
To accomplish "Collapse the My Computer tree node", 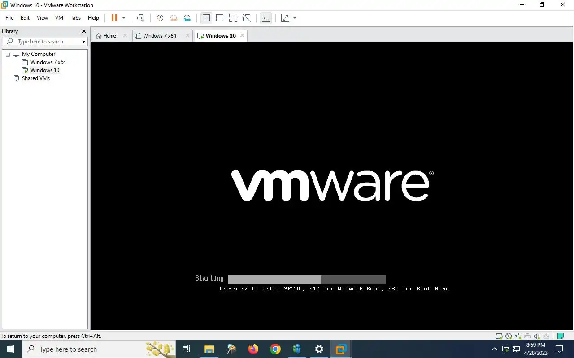I will pyautogui.click(x=8, y=54).
